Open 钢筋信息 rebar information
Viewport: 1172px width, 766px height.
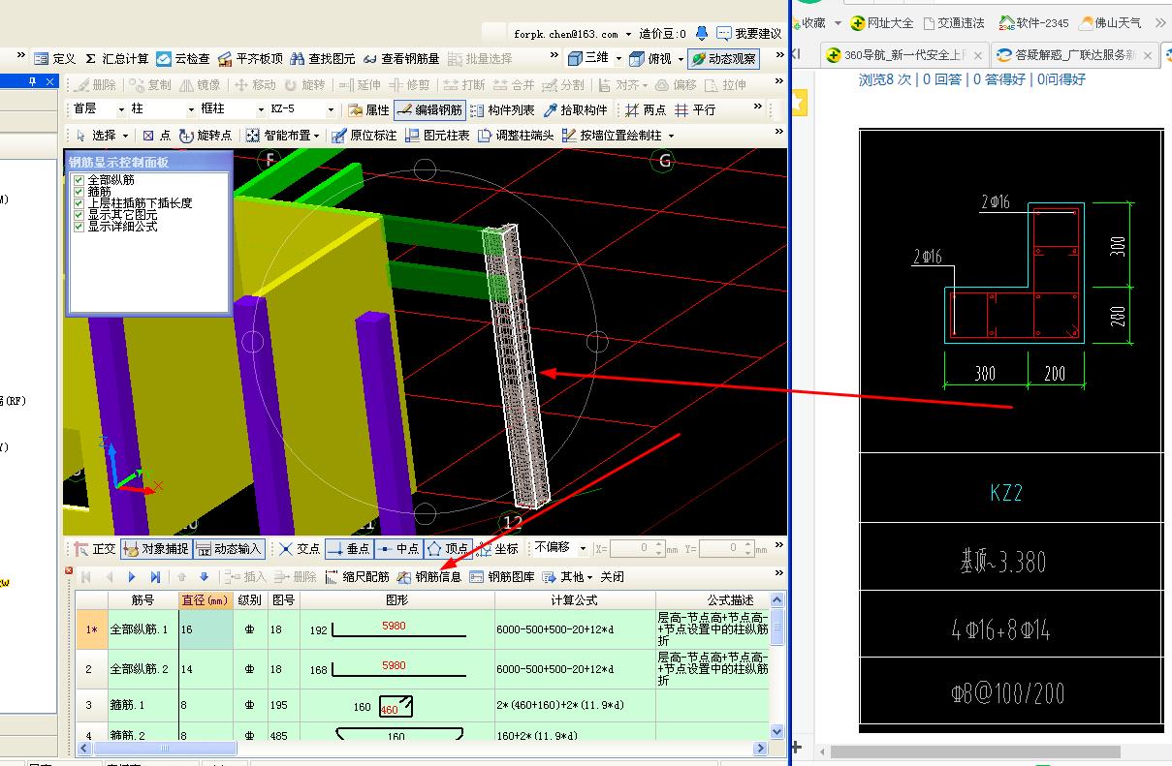pos(428,577)
